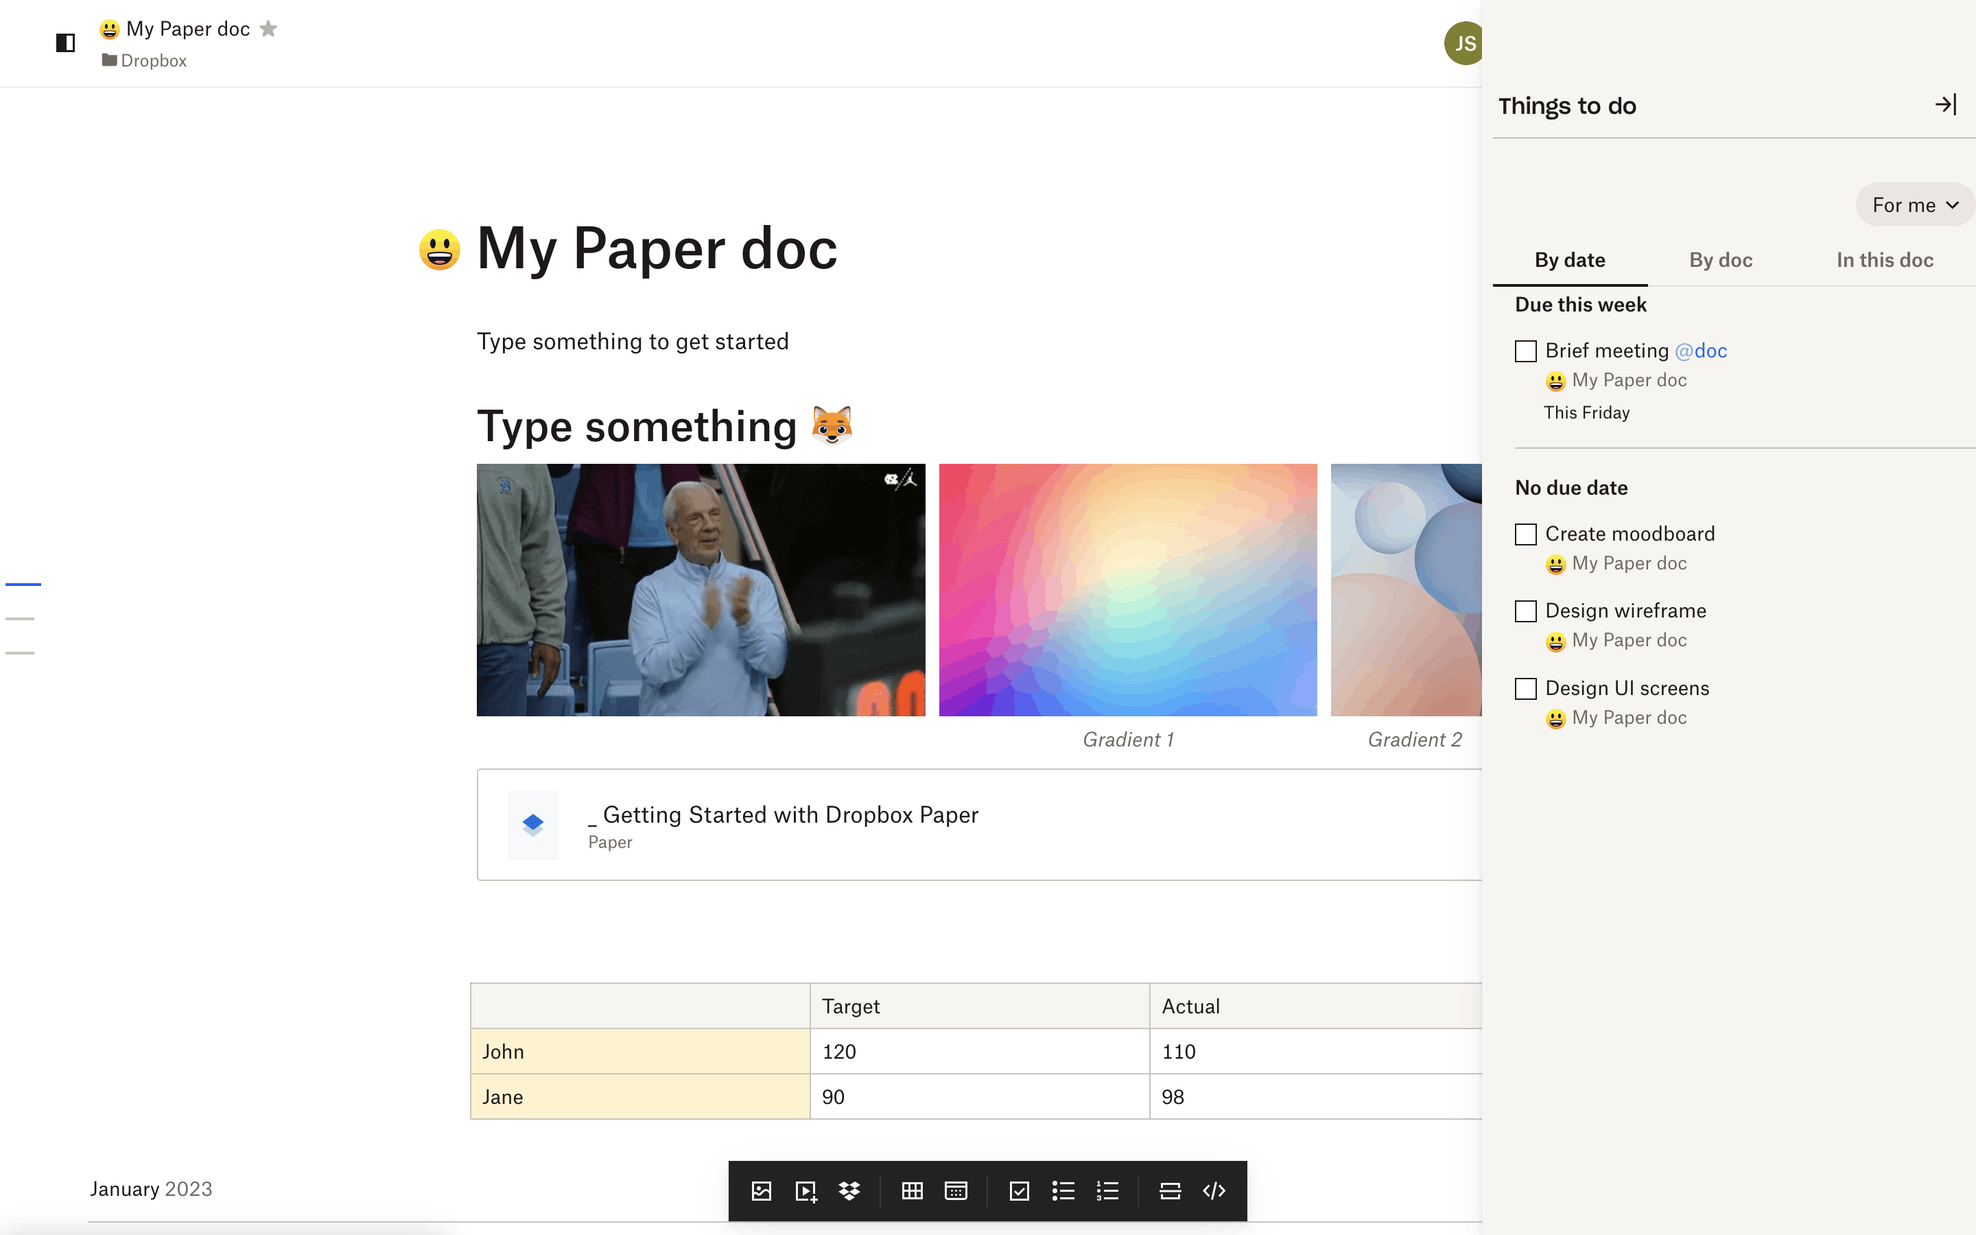Mark Create moodboard as done
Viewport: 1976px width, 1235px height.
[x=1525, y=534]
